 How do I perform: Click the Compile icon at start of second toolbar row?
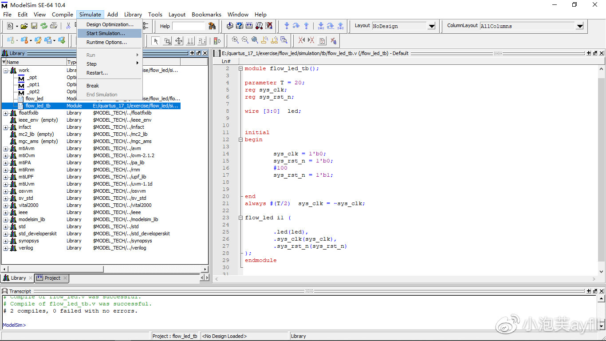click(10, 40)
